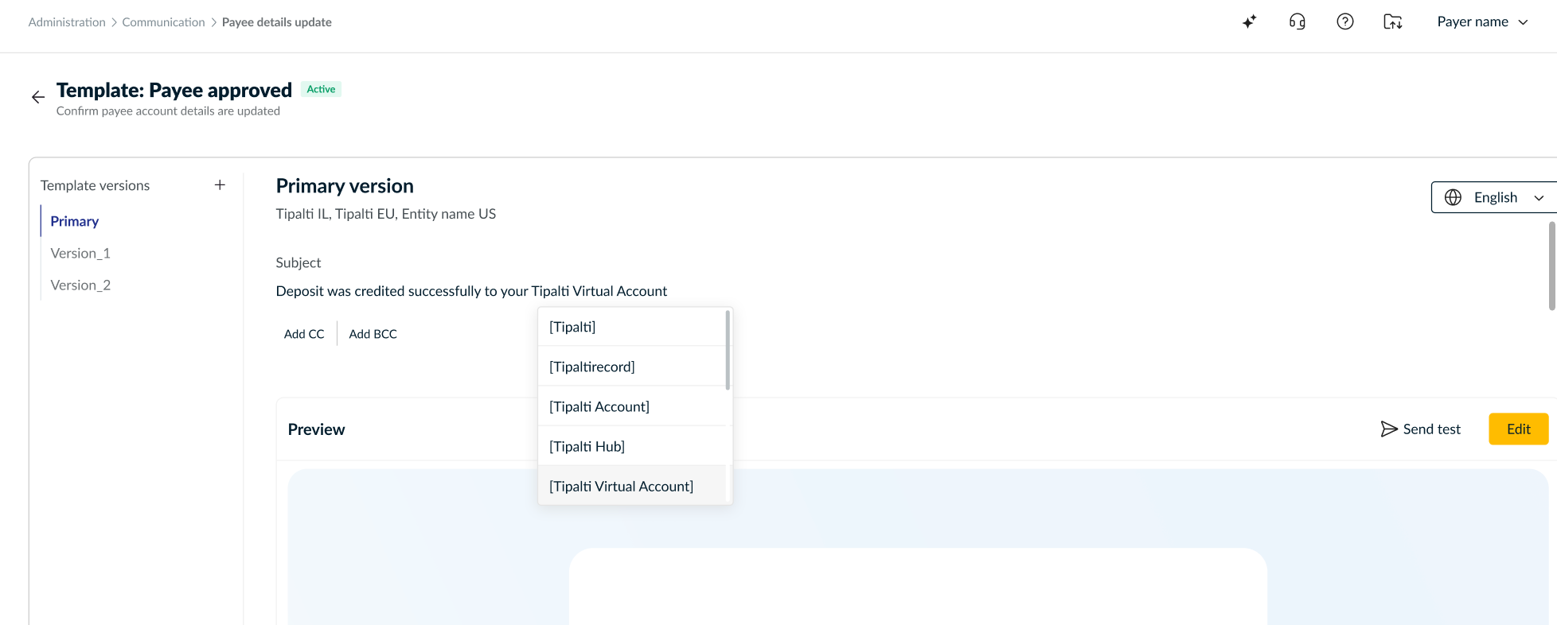Click the Template versions label
Image resolution: width=1557 pixels, height=625 pixels.
pyautogui.click(x=95, y=185)
